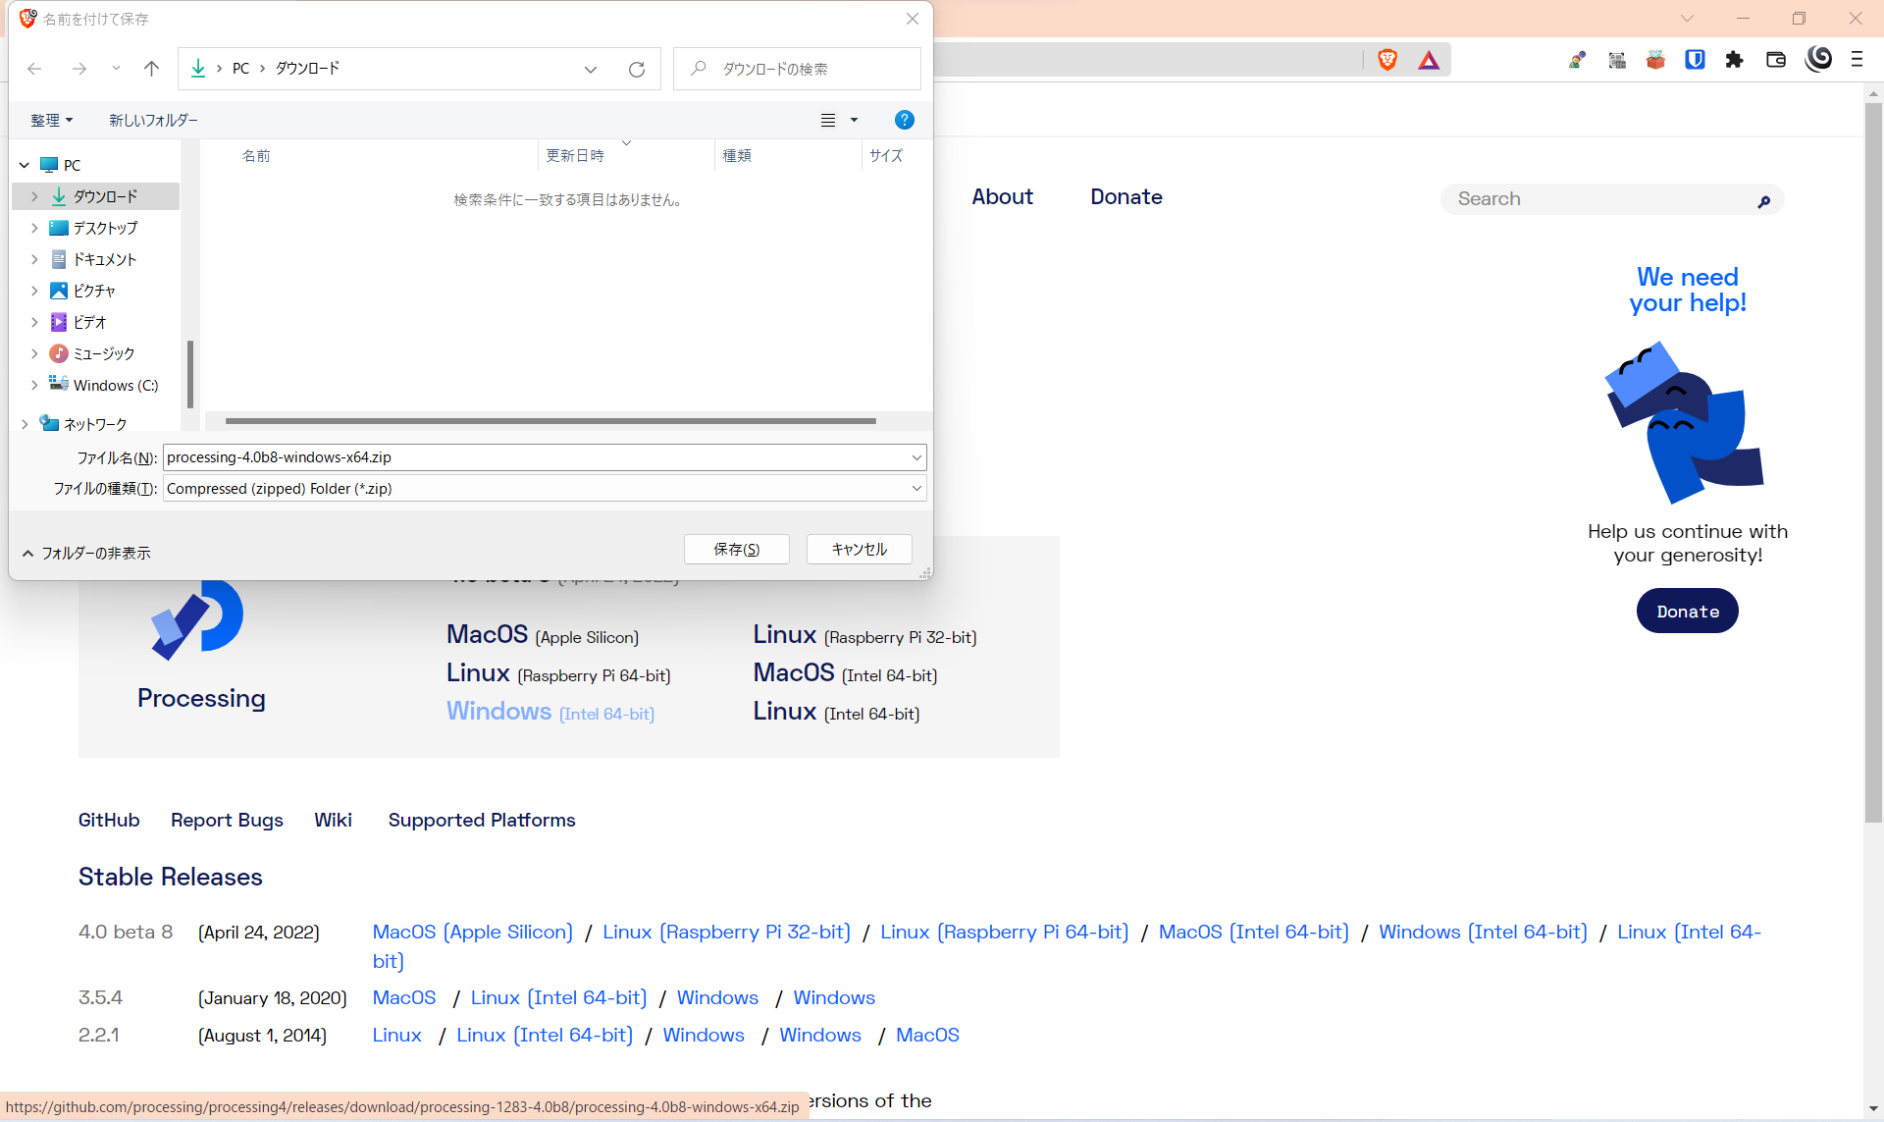Click the blue help question mark icon

click(904, 120)
